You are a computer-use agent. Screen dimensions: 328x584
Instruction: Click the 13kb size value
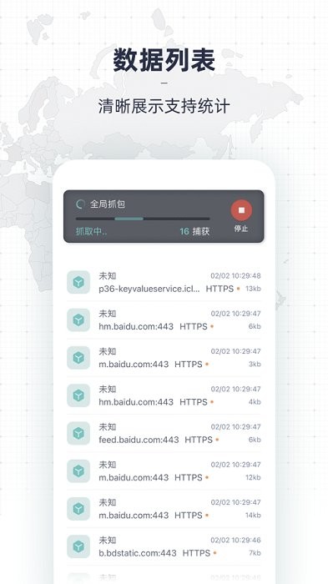pos(253,289)
